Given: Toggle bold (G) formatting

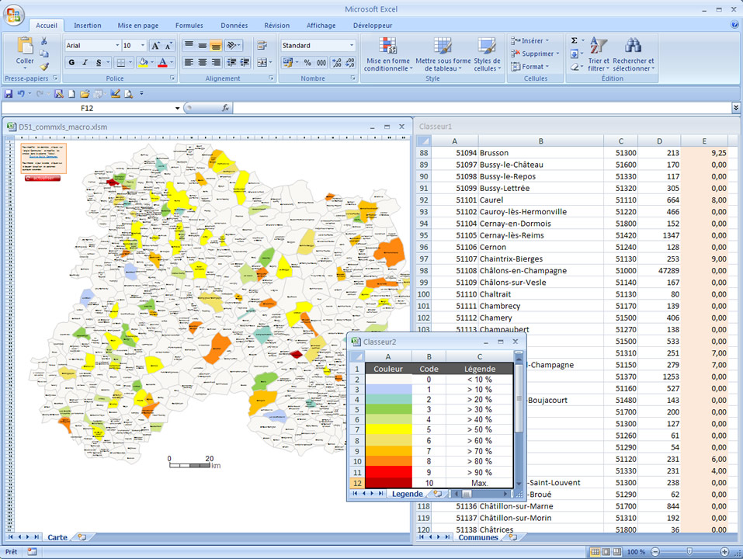Looking at the screenshot, I should point(71,62).
